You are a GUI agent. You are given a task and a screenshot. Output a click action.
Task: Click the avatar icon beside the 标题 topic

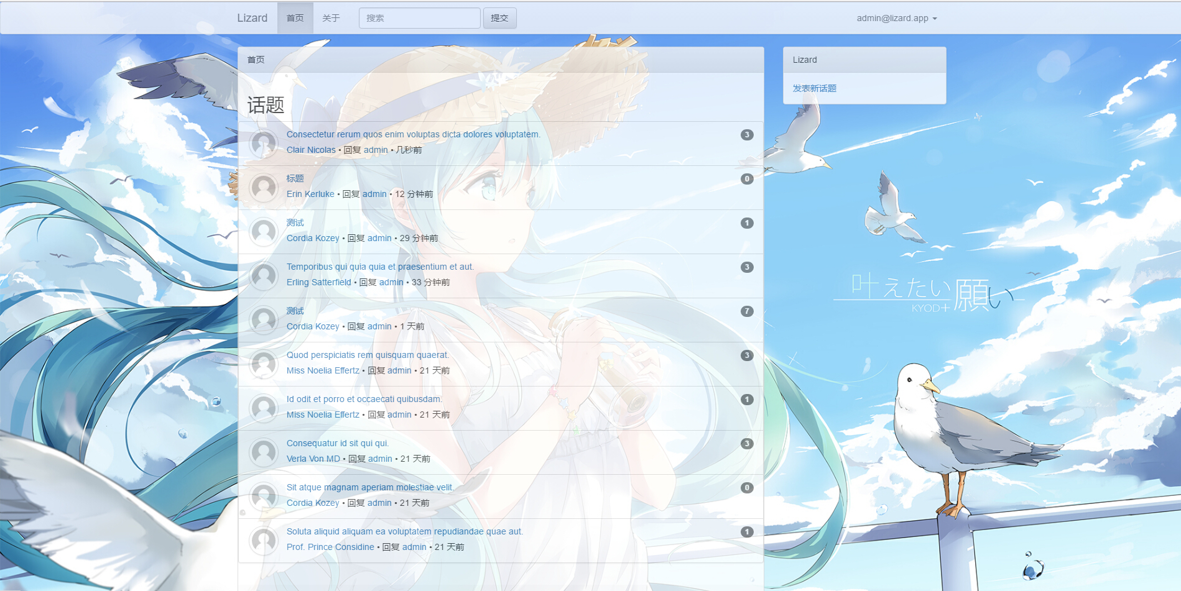264,188
